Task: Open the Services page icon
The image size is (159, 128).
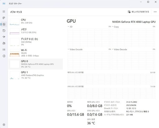Action: pyautogui.click(x=4, y=56)
